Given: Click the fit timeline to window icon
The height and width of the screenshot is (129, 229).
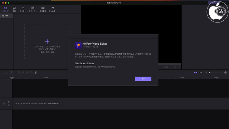Looking at the screenshot, I should pos(201,73).
